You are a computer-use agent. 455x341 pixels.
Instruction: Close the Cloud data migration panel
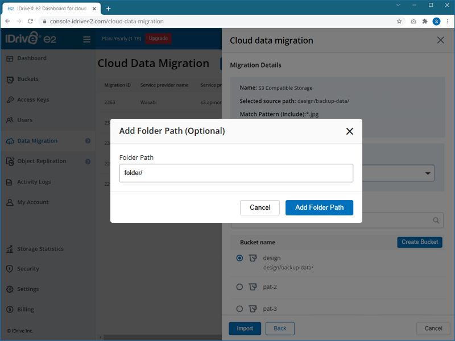(440, 40)
